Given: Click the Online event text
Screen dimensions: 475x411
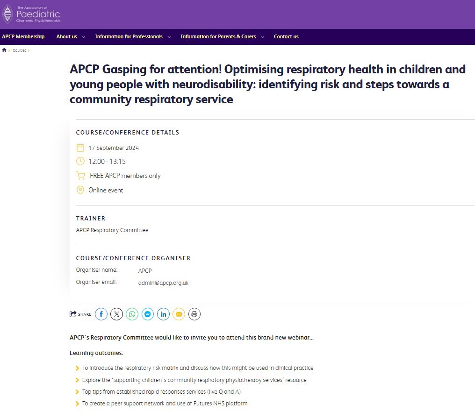Looking at the screenshot, I should (x=106, y=191).
